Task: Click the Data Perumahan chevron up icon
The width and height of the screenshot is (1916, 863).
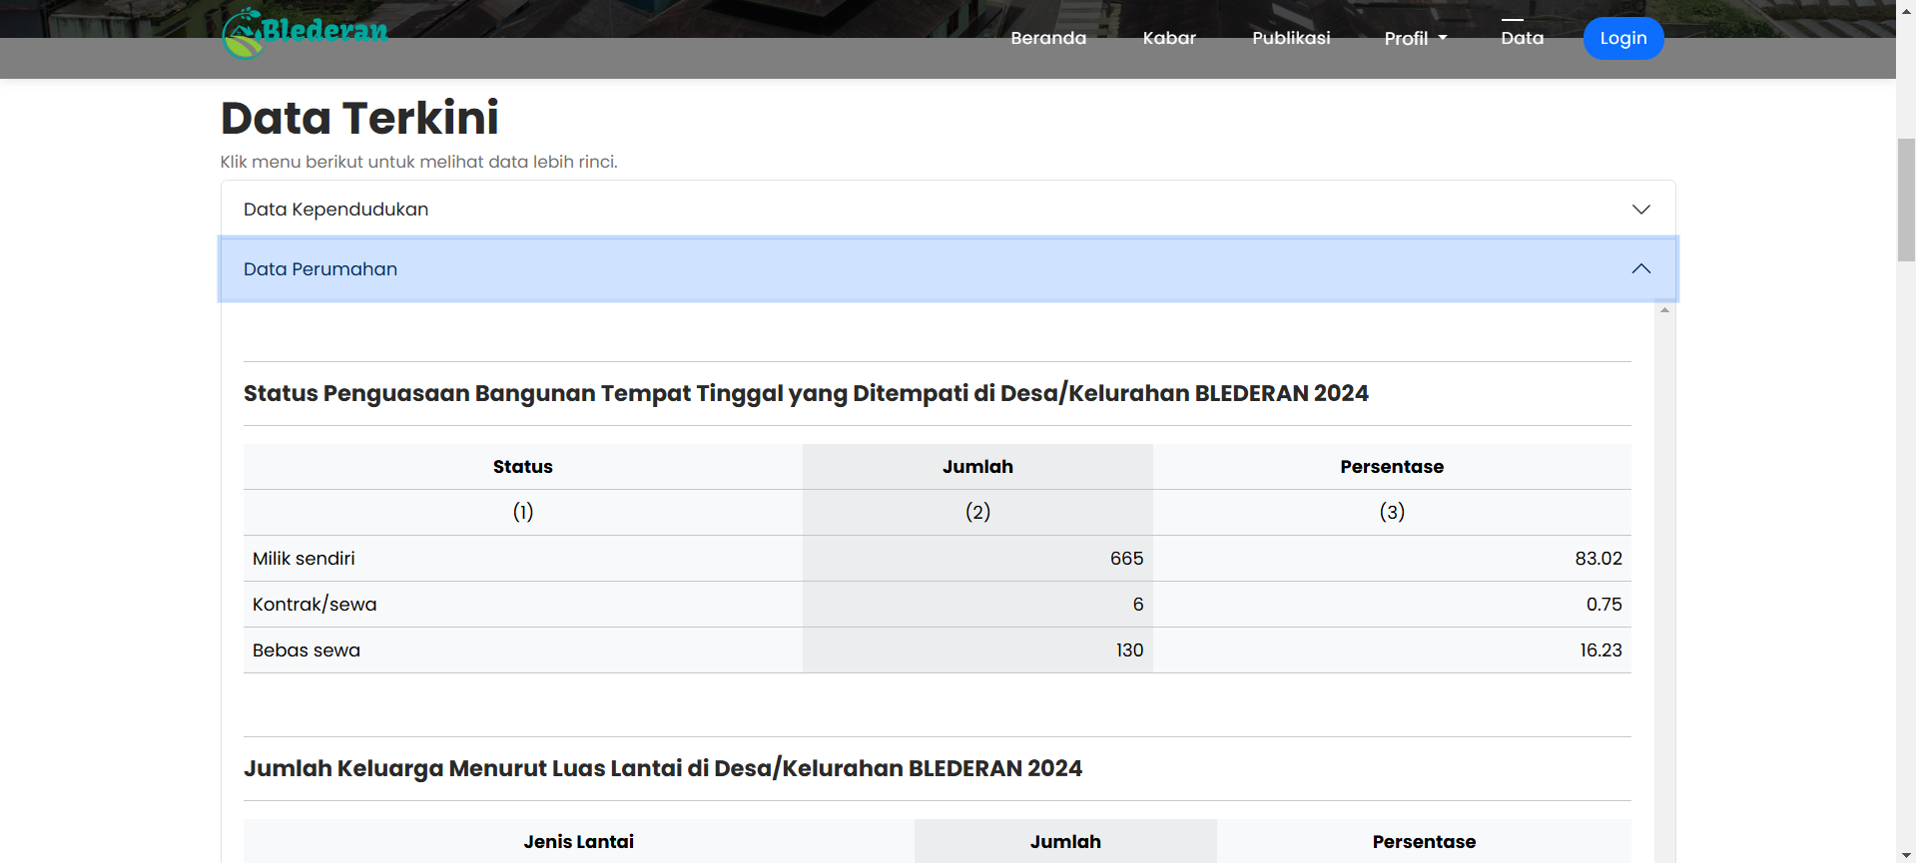Action: click(x=1640, y=269)
